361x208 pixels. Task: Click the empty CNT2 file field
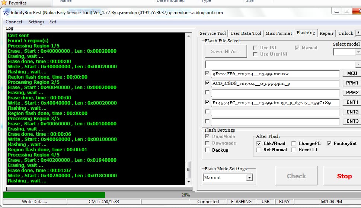point(275,112)
